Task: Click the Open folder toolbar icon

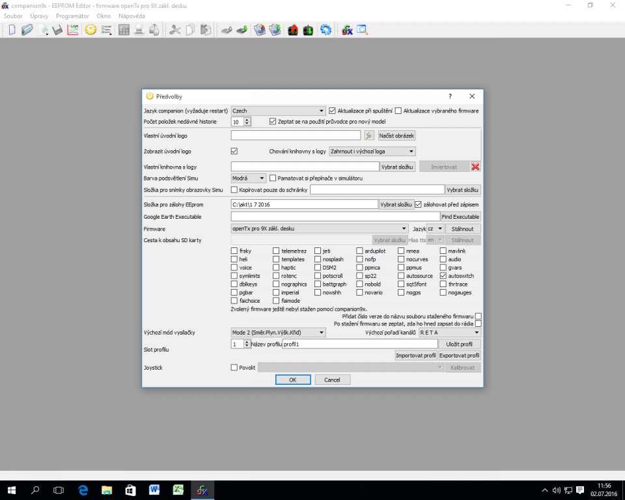Action: [27, 30]
